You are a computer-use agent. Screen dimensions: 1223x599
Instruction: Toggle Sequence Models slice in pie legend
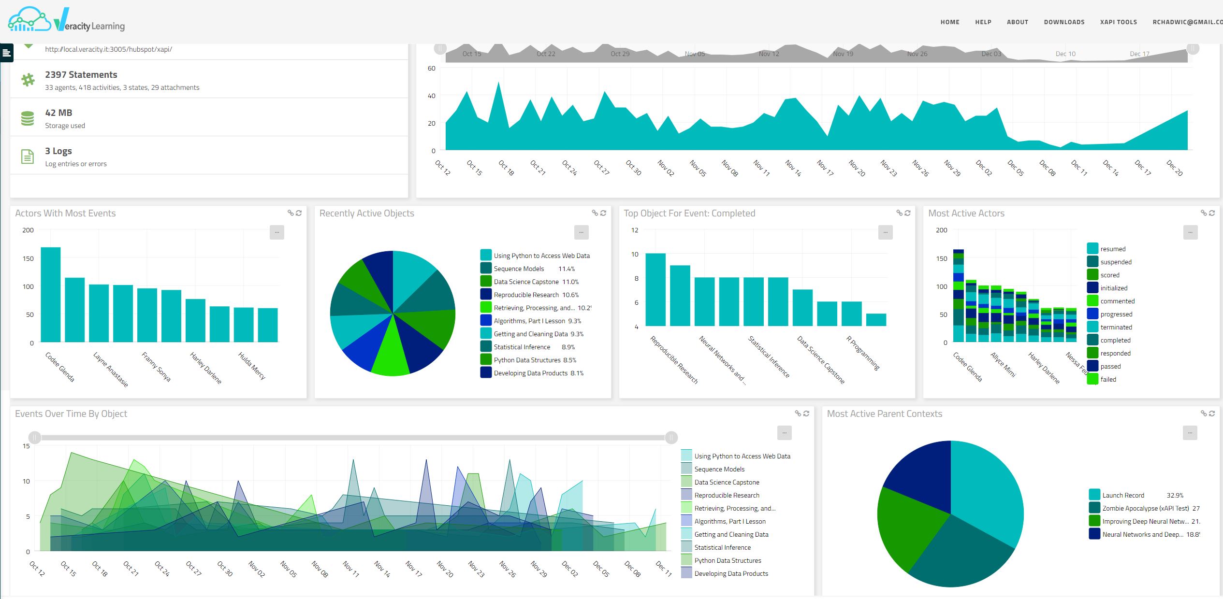click(518, 269)
